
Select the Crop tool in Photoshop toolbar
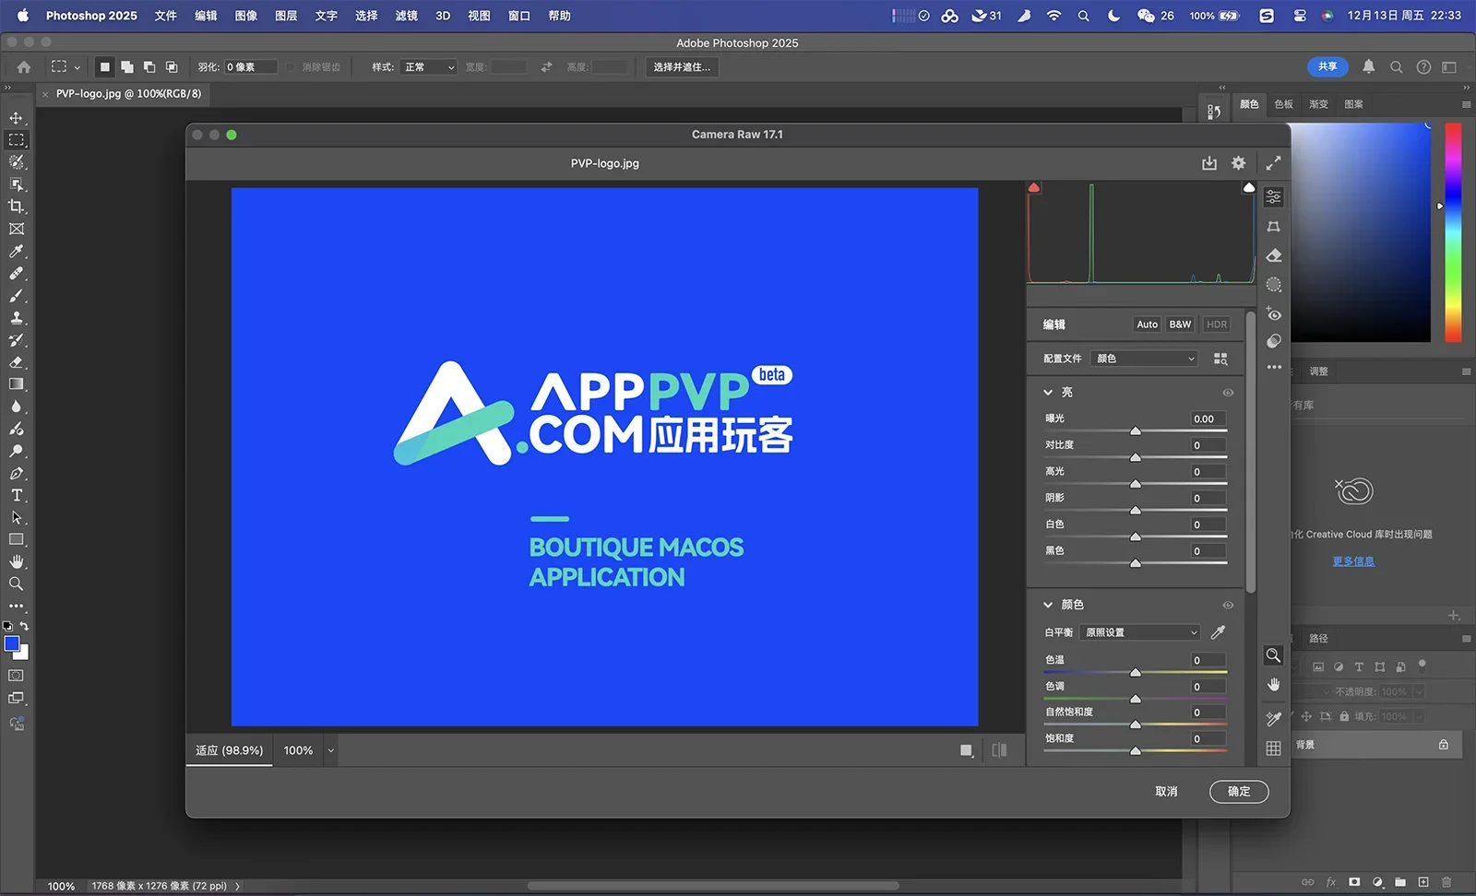pos(17,206)
